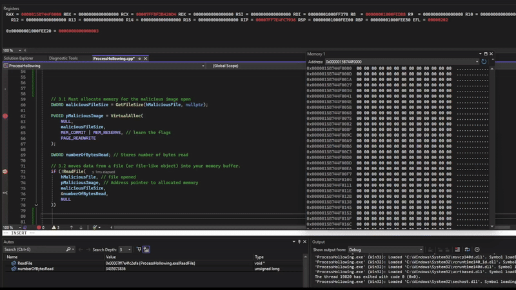This screenshot has height=290, width=516.
Task: Close the Autos panel
Action: click(x=304, y=242)
